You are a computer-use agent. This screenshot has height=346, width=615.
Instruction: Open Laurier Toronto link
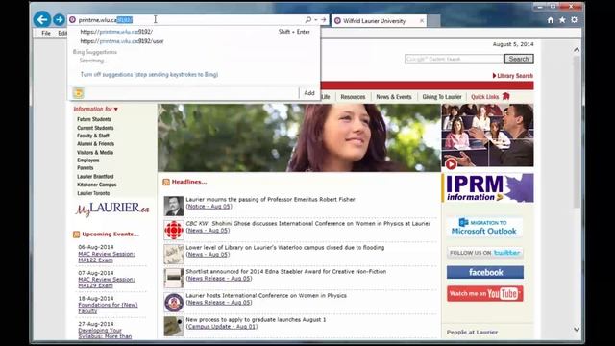point(93,193)
